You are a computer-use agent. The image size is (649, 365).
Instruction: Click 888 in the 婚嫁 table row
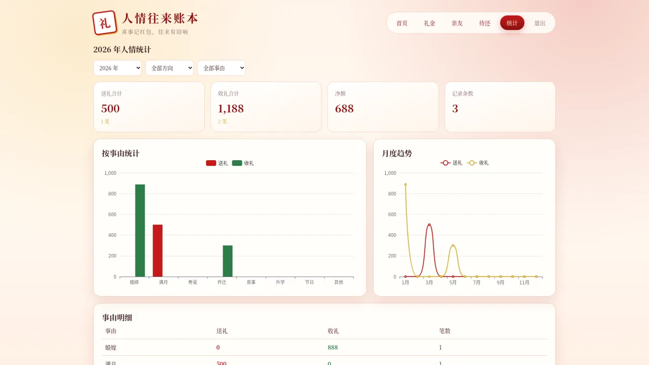(333, 348)
